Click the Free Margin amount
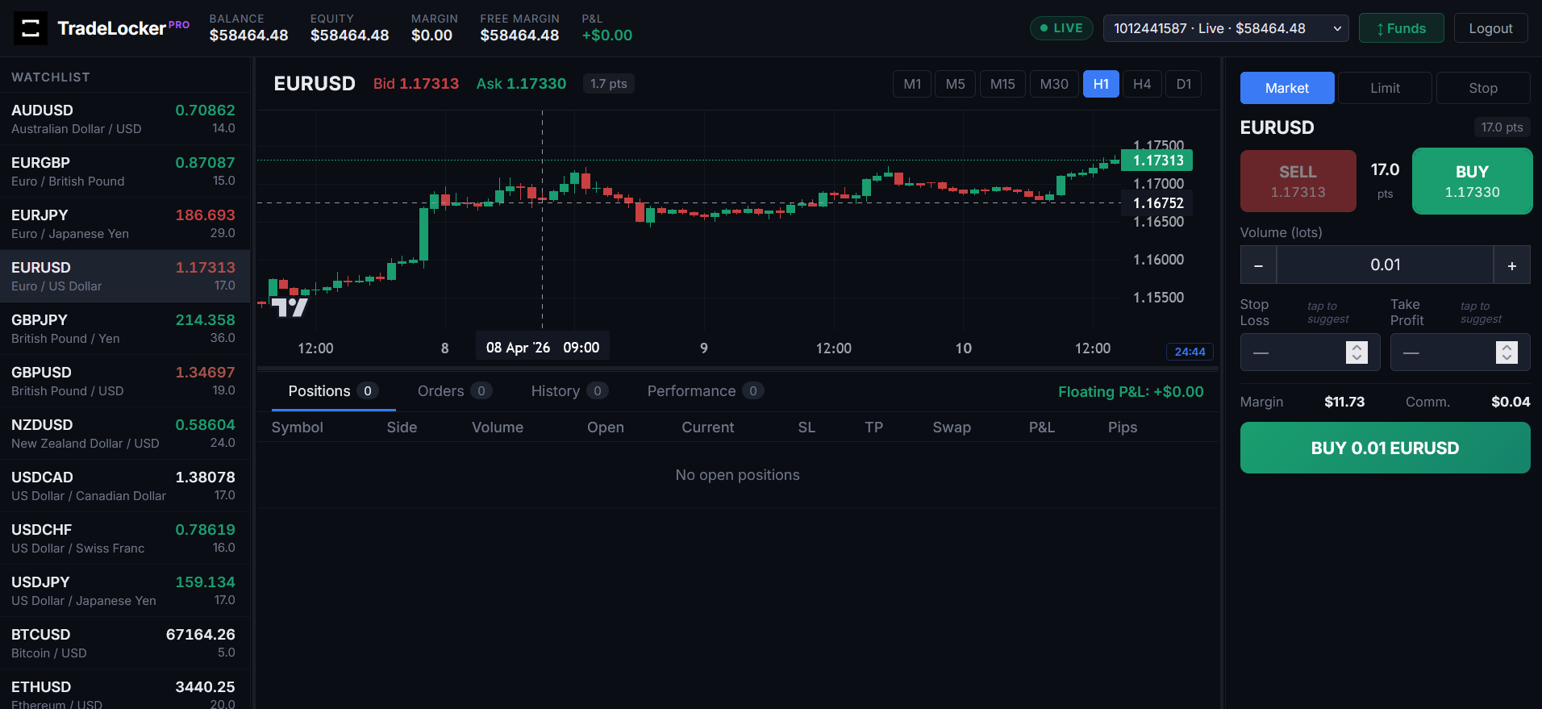Image resolution: width=1542 pixels, height=709 pixels. 519,35
